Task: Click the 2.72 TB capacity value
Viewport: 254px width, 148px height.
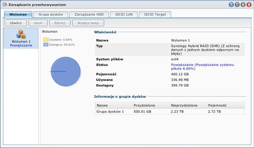Action: tap(214, 111)
